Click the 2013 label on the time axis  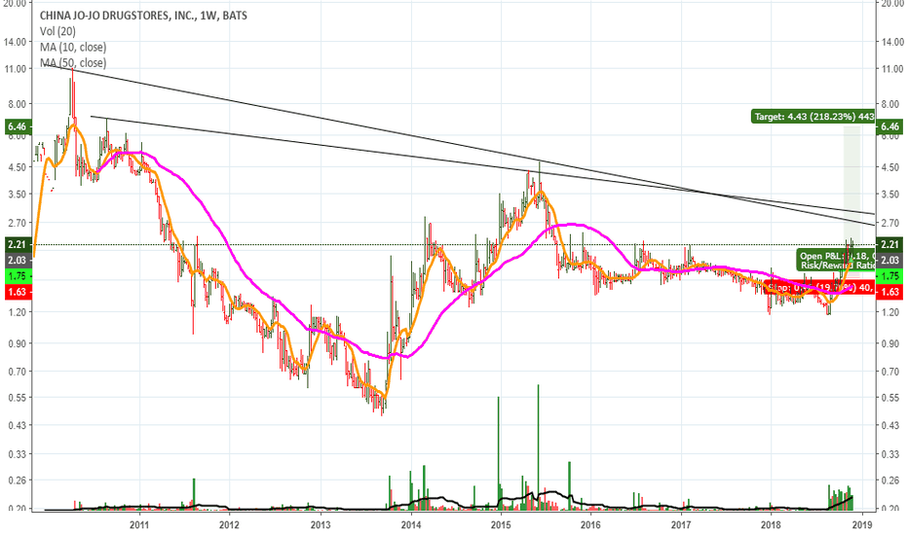(x=321, y=525)
